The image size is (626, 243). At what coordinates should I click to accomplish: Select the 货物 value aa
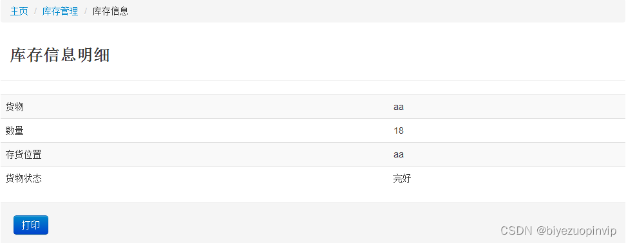click(399, 107)
